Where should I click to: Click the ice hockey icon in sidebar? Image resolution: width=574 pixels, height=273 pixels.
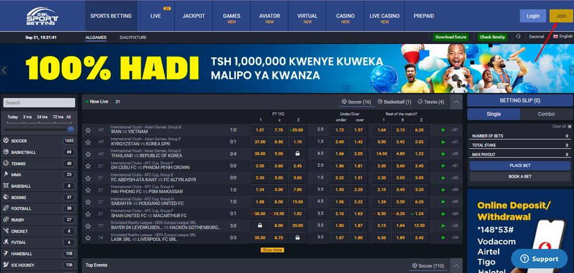tap(6, 265)
